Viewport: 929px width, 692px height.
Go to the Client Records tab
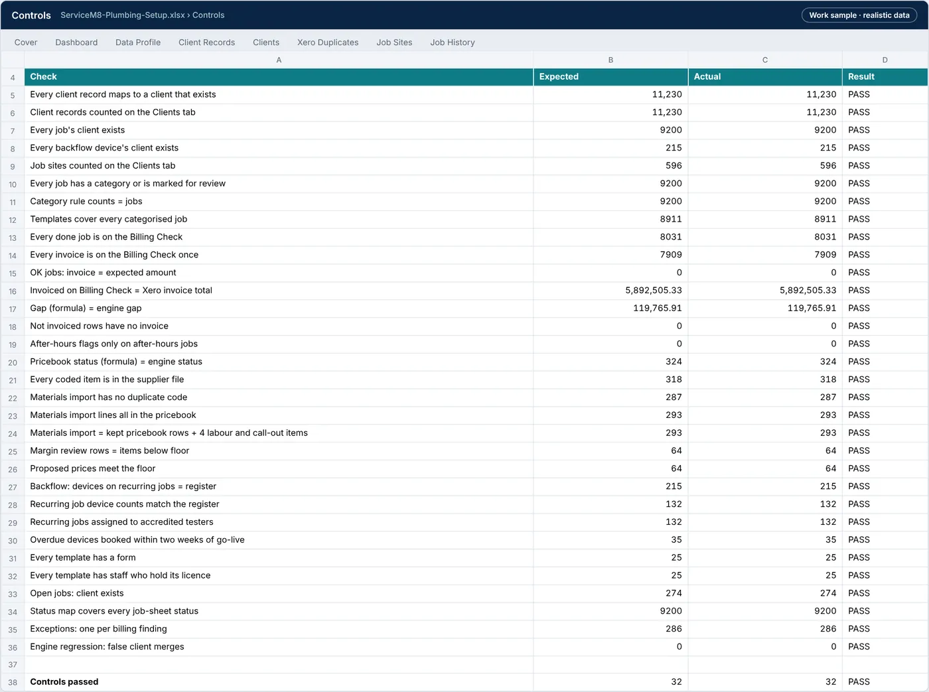(x=206, y=42)
